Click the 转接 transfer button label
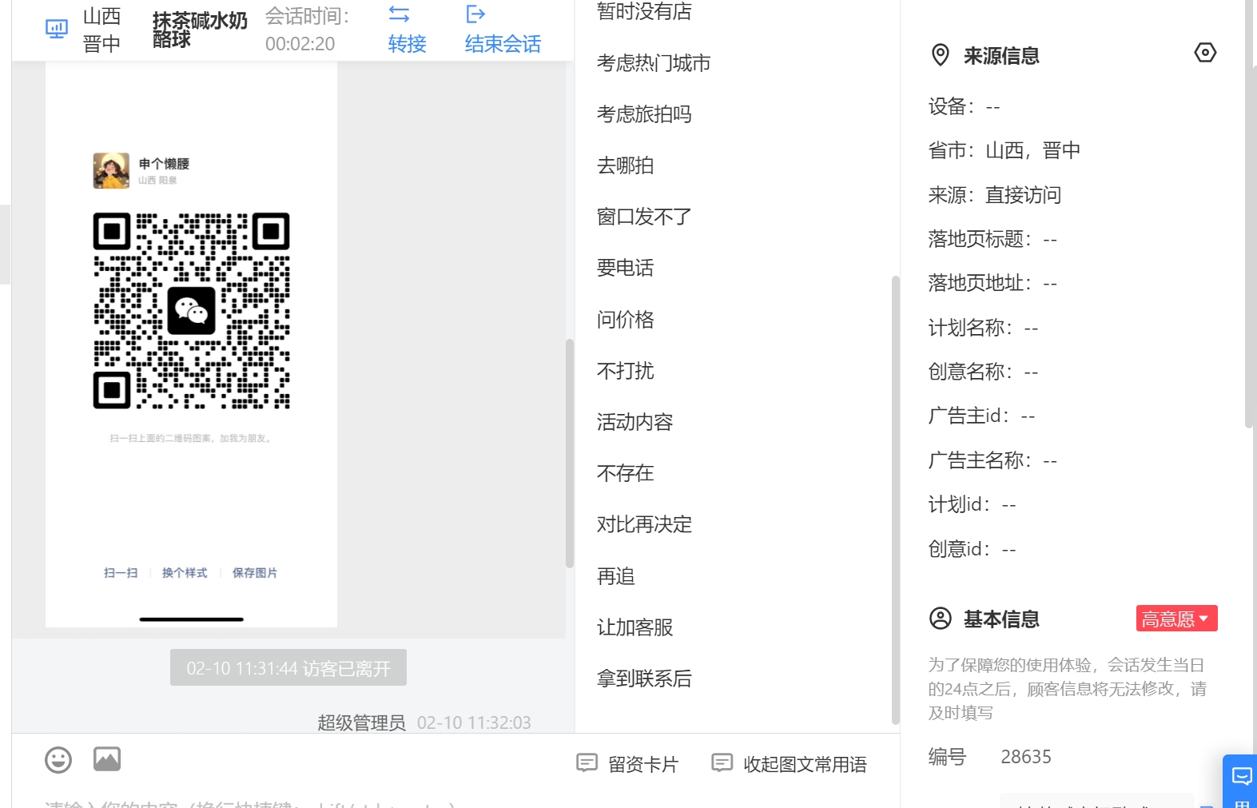 click(x=408, y=44)
